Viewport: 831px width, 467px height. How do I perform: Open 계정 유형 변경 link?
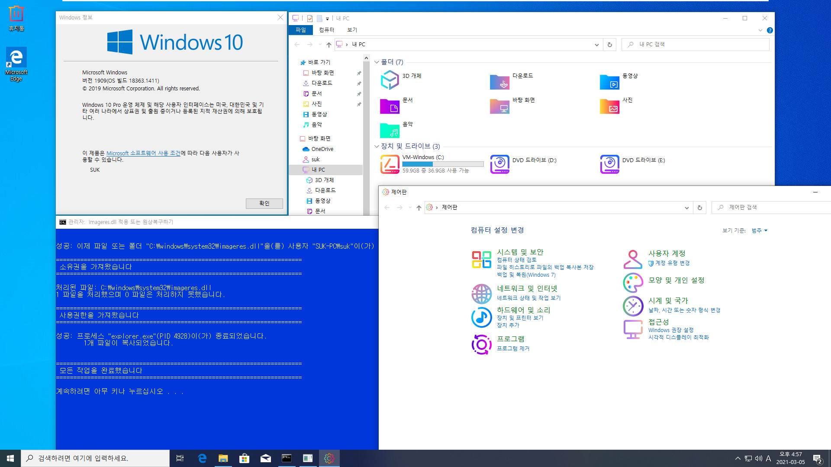click(672, 263)
